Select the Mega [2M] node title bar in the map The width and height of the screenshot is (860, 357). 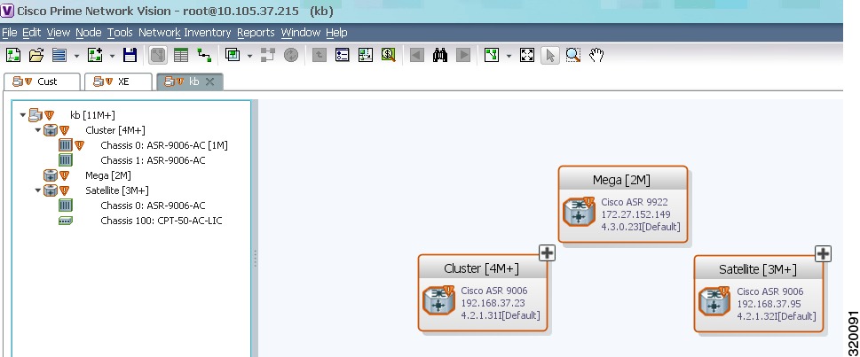pos(622,180)
